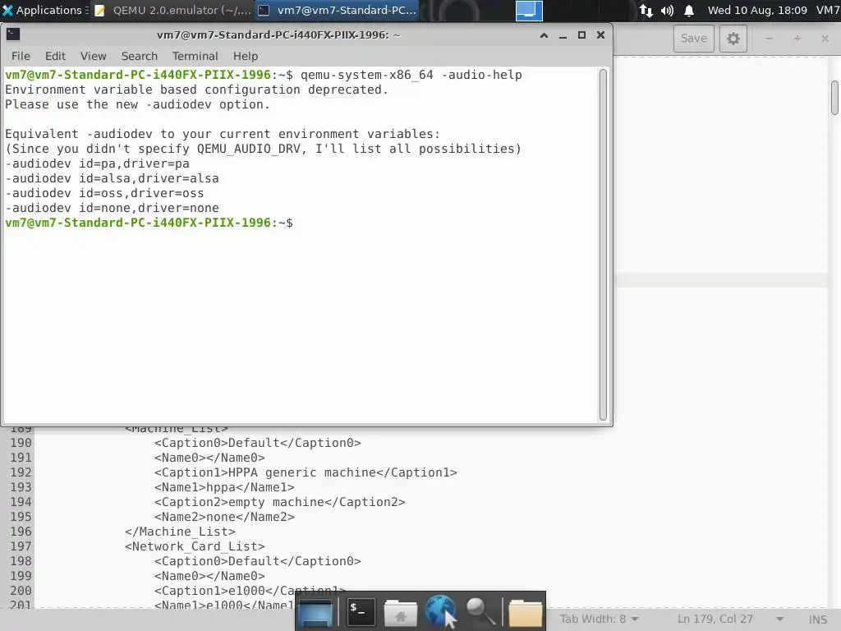841x631 pixels.
Task: Open the Terminal menu
Action: 195,57
